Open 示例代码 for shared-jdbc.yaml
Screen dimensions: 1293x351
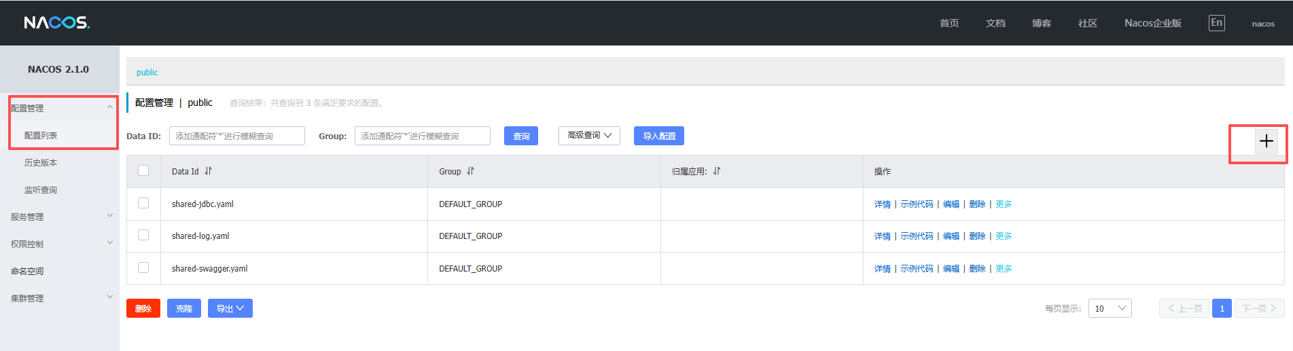(x=917, y=204)
